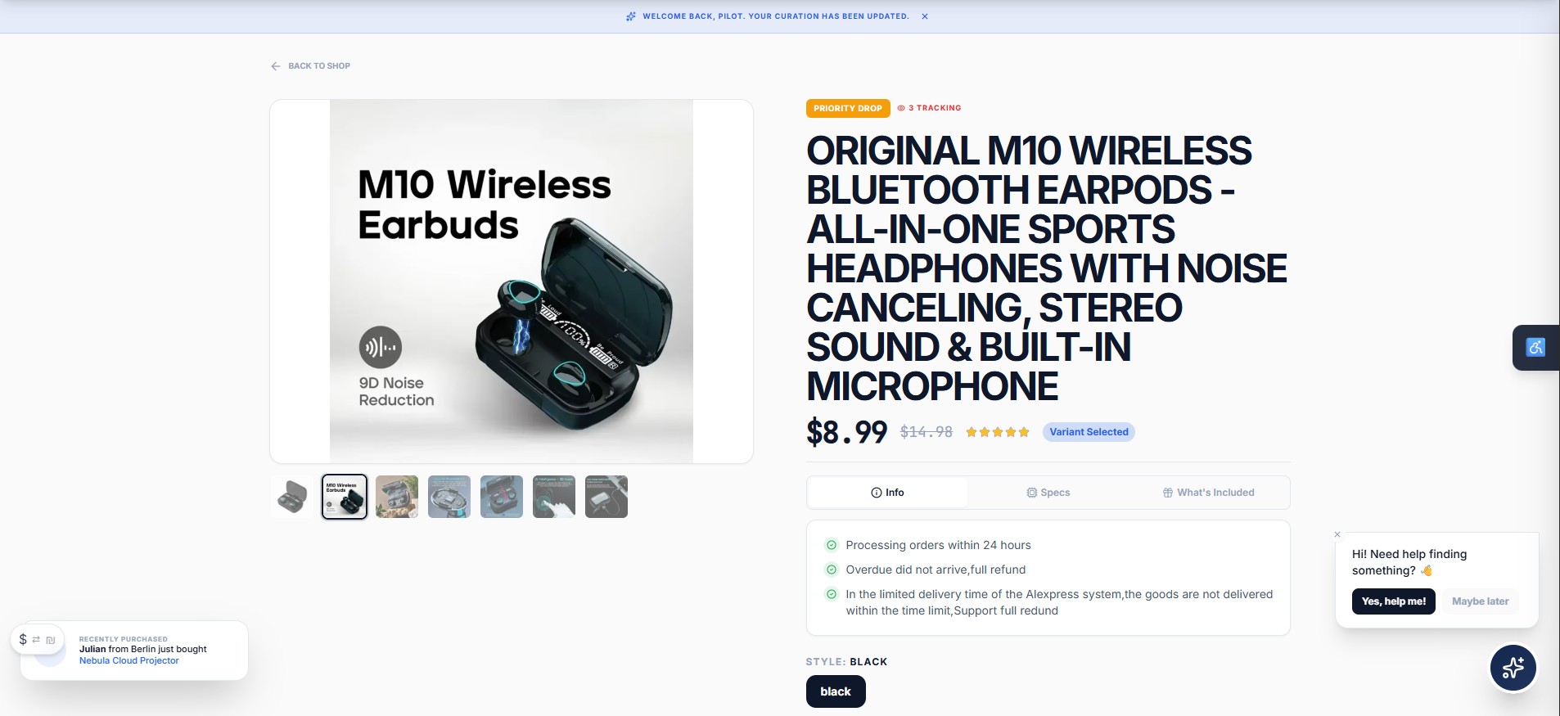Screen dimensions: 1560x716
Task: Open the What's Included tab
Action: (x=1208, y=493)
